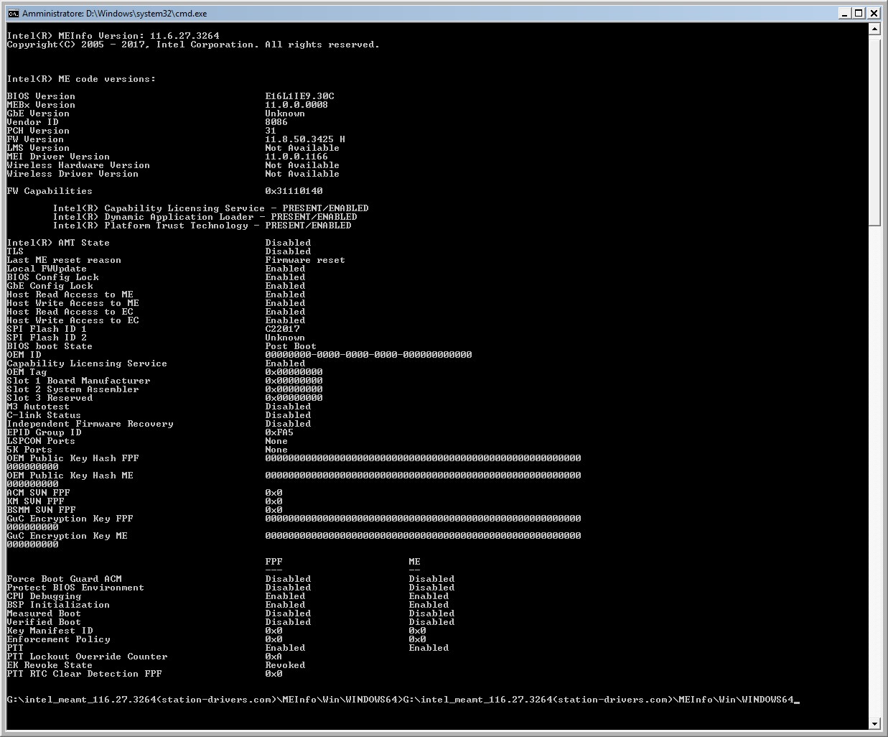Select the MEInfo Version 11.6.27.3264 line
888x737 pixels.
point(113,36)
